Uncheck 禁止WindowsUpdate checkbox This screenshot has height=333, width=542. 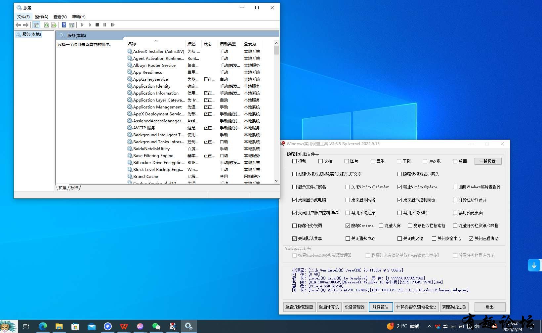coord(399,187)
